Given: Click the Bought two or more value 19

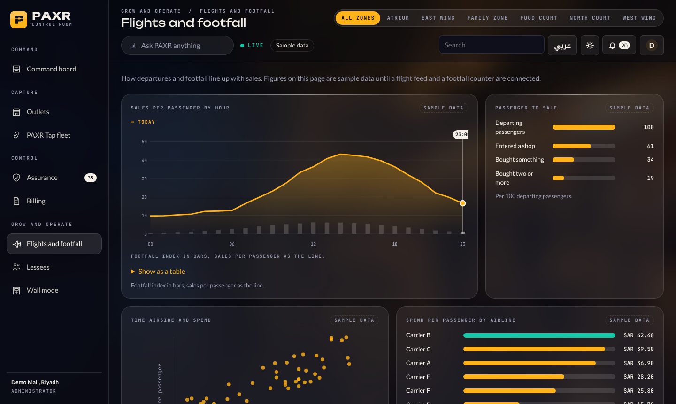Looking at the screenshot, I should coord(650,178).
